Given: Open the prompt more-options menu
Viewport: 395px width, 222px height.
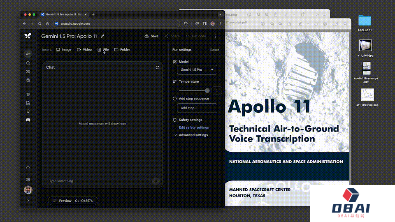Looking at the screenshot, I should (215, 36).
